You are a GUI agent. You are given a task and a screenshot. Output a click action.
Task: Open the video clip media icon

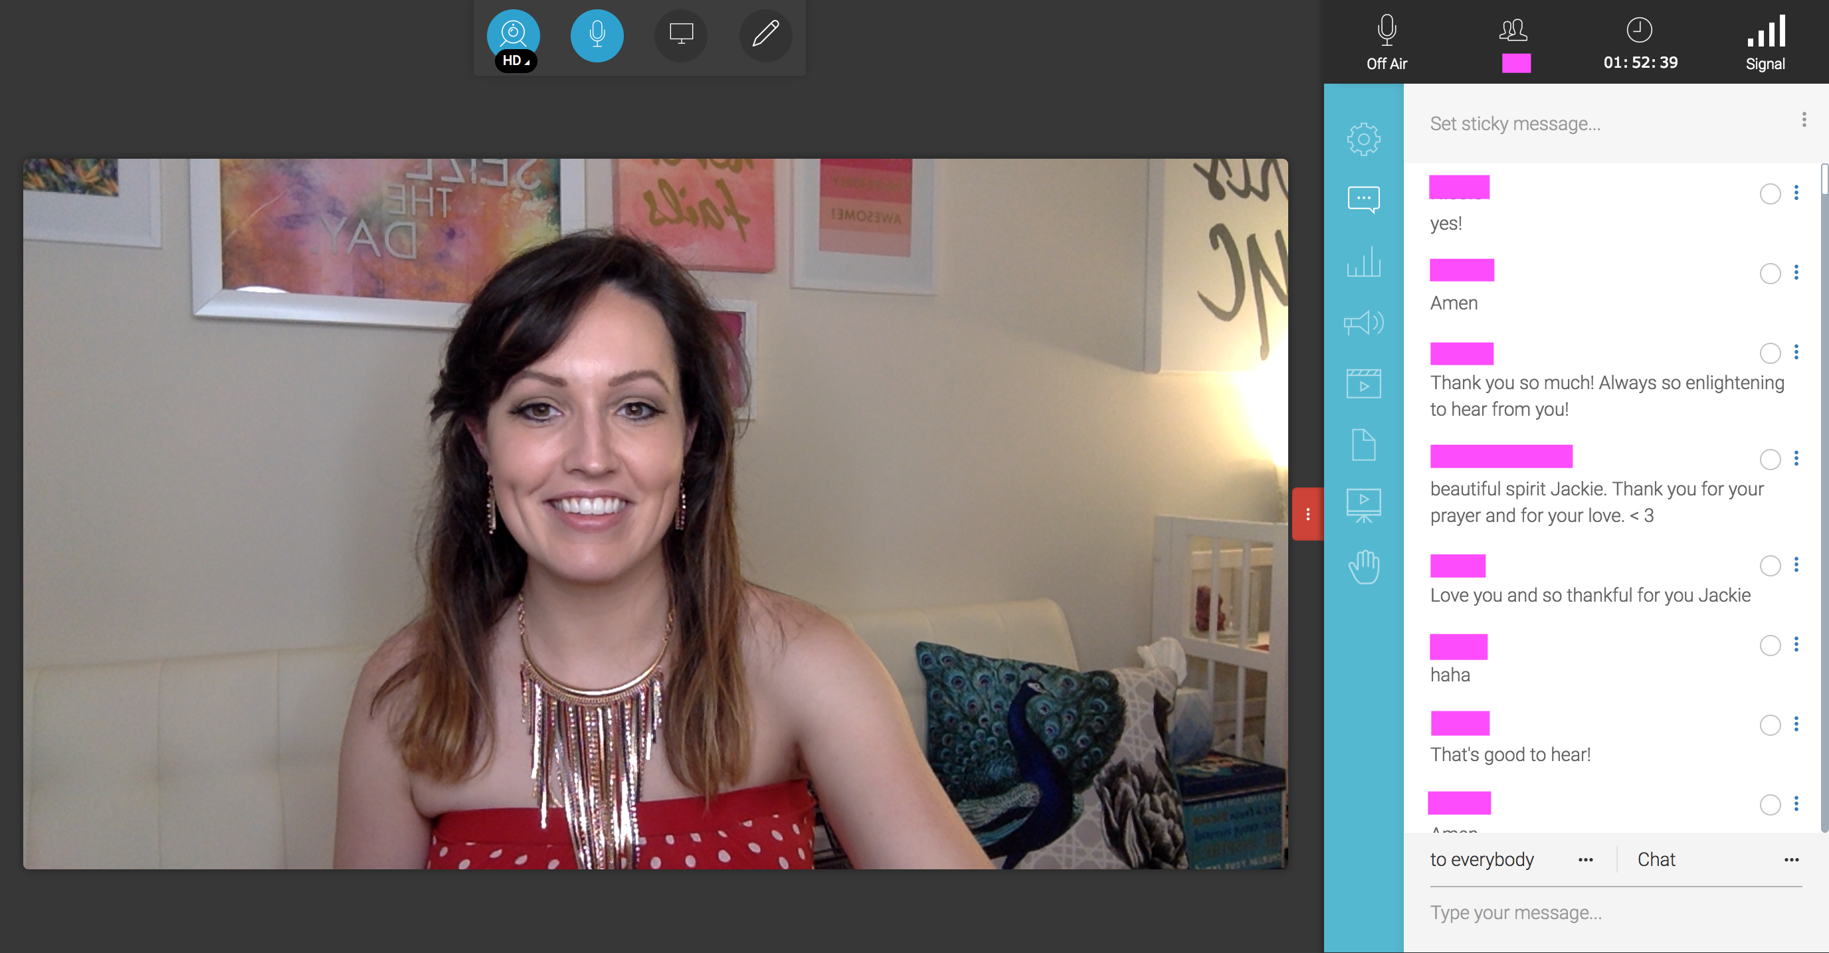[x=1363, y=384]
